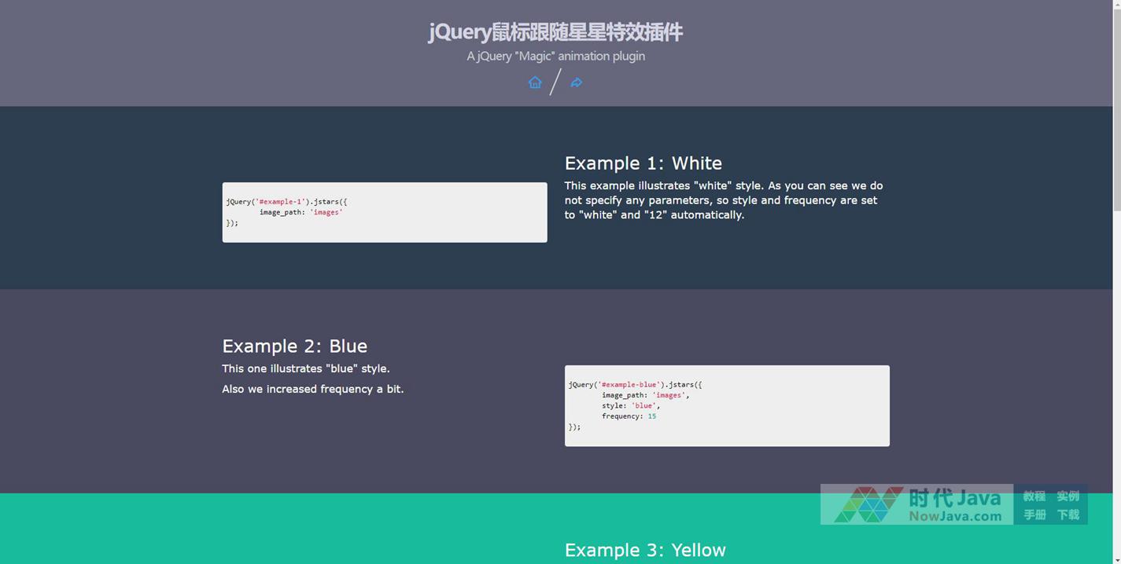Click the "Example 1: White" heading
The width and height of the screenshot is (1121, 564).
pyautogui.click(x=643, y=163)
